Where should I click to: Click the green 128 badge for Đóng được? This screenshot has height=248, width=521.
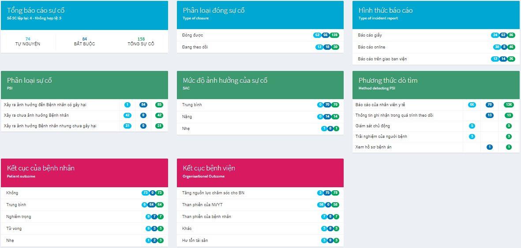334,35
